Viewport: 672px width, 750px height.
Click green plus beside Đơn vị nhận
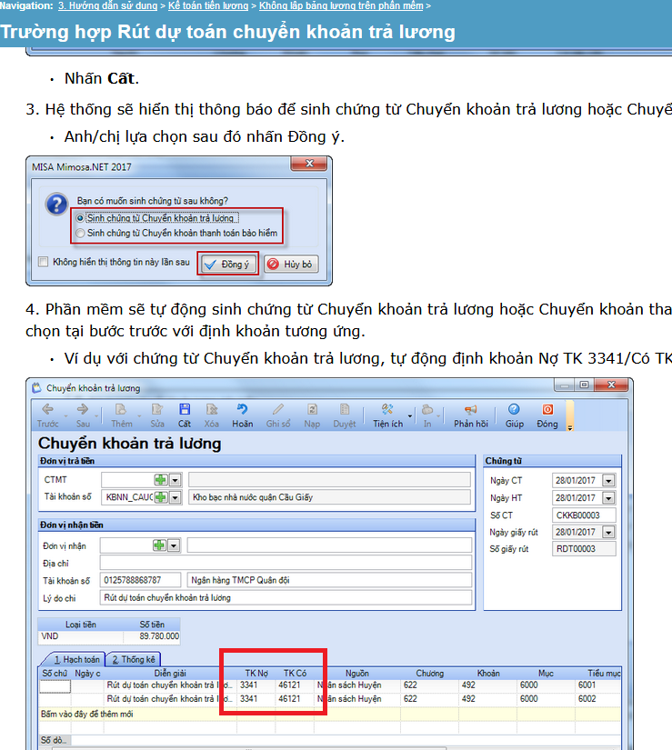coord(159,545)
